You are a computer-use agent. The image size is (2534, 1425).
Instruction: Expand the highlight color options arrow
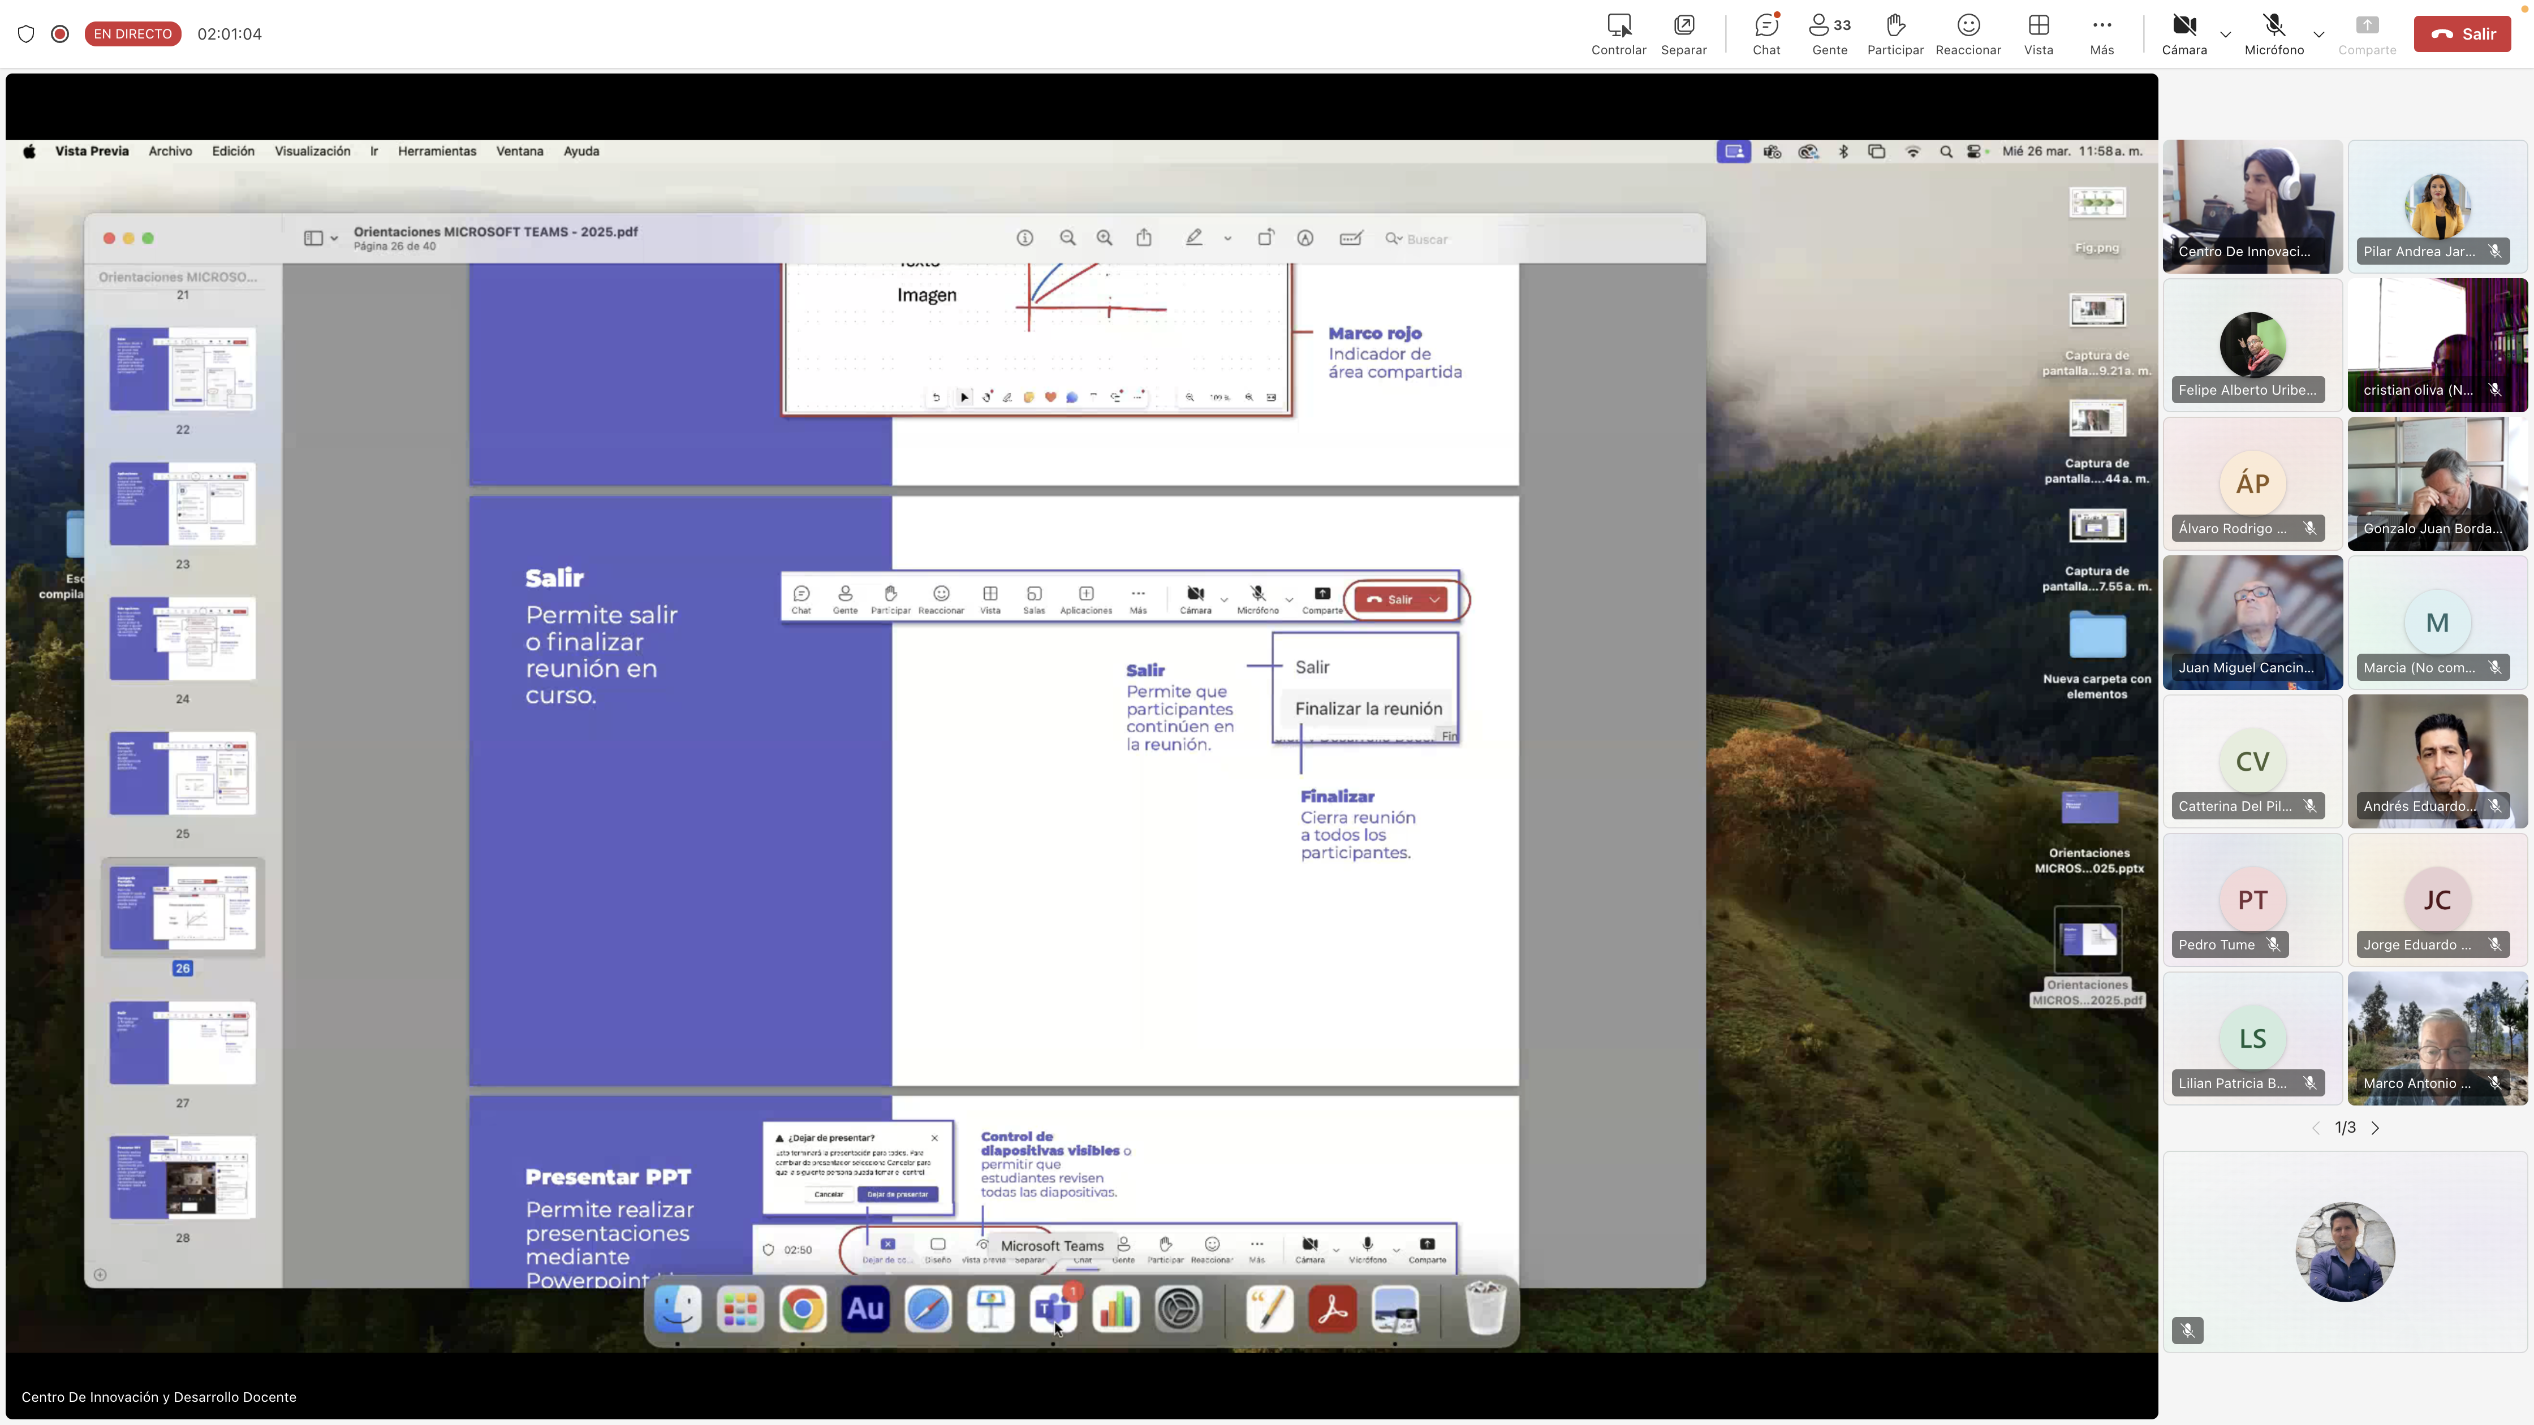click(x=1227, y=238)
